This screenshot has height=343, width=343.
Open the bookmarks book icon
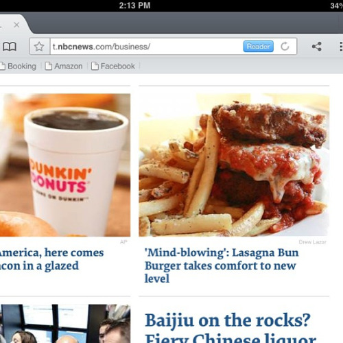[x=10, y=47]
